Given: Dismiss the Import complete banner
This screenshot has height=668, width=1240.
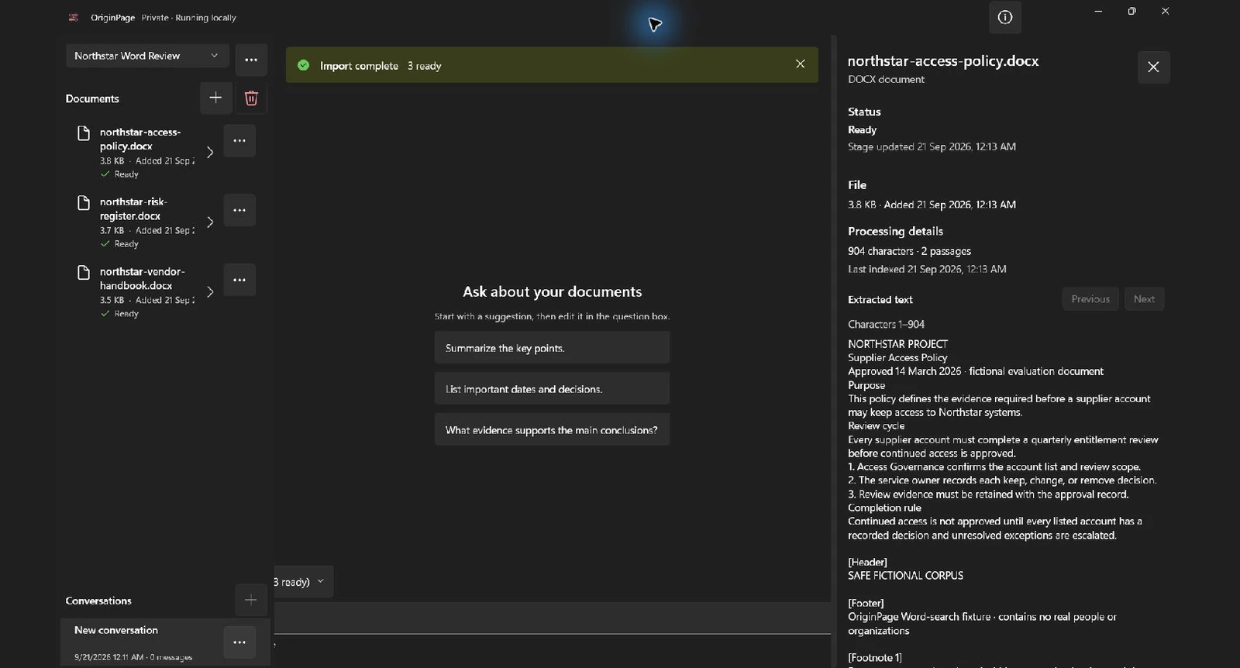Looking at the screenshot, I should pyautogui.click(x=800, y=64).
